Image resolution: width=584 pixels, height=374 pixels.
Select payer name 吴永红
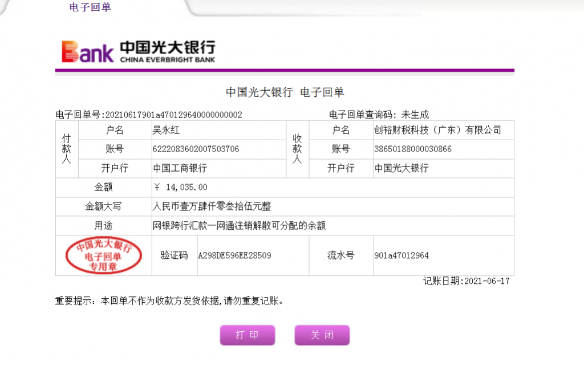[166, 130]
